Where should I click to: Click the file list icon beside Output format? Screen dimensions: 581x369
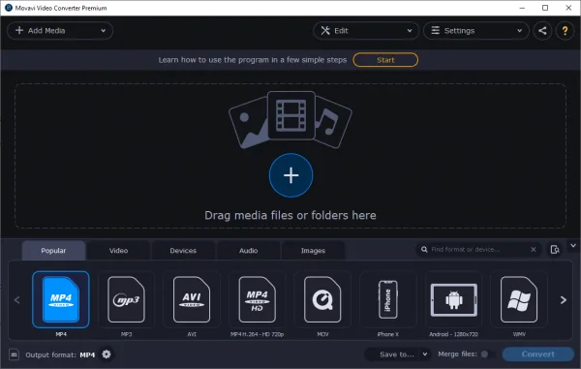pos(15,354)
